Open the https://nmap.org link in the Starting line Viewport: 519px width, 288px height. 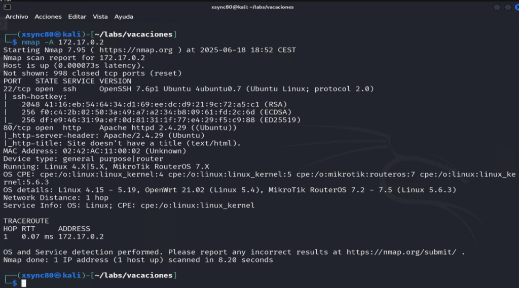click(x=136, y=50)
